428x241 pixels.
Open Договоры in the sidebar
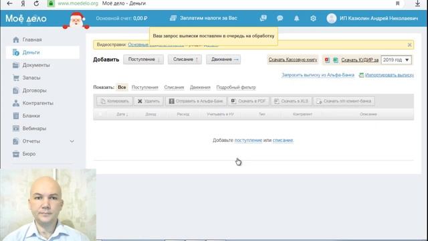[34, 90]
